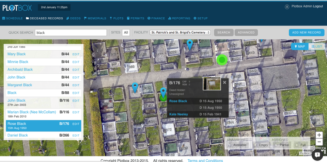Open Mary Black record
The height and width of the screenshot is (162, 327).
pos(16,54)
